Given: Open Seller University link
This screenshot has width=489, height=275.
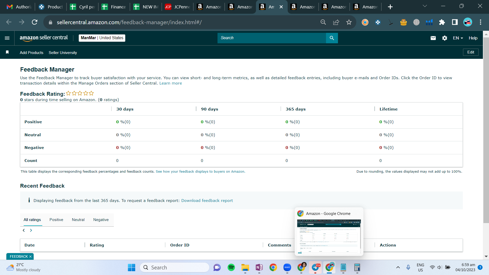Looking at the screenshot, I should coord(63,53).
